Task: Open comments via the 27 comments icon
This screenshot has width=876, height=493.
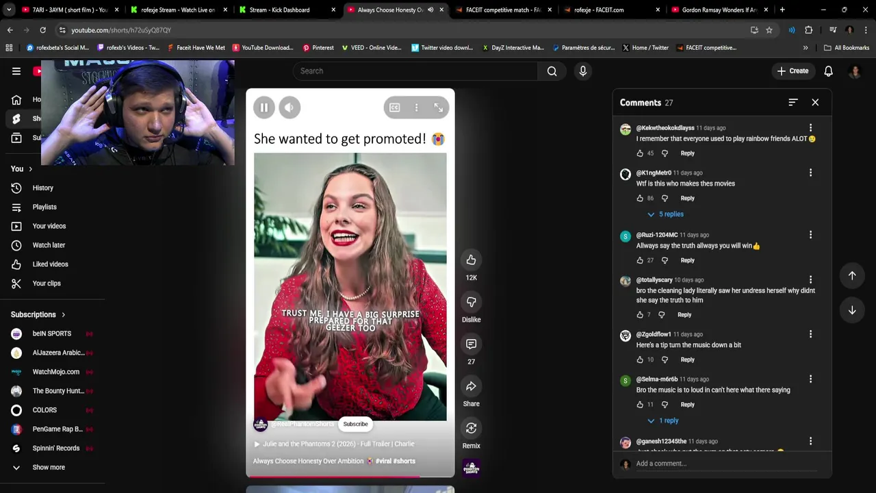Action: (471, 344)
